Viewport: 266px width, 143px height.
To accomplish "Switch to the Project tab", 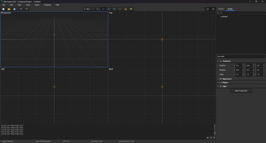I will 221,8.
